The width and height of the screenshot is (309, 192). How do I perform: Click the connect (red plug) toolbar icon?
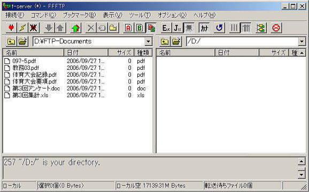click(11, 28)
